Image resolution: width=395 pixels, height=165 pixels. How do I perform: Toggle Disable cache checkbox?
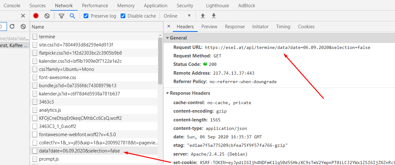coord(123,16)
